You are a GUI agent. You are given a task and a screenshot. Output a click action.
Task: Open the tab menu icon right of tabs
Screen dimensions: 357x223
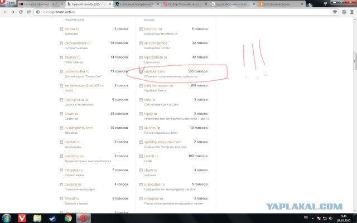point(325,4)
